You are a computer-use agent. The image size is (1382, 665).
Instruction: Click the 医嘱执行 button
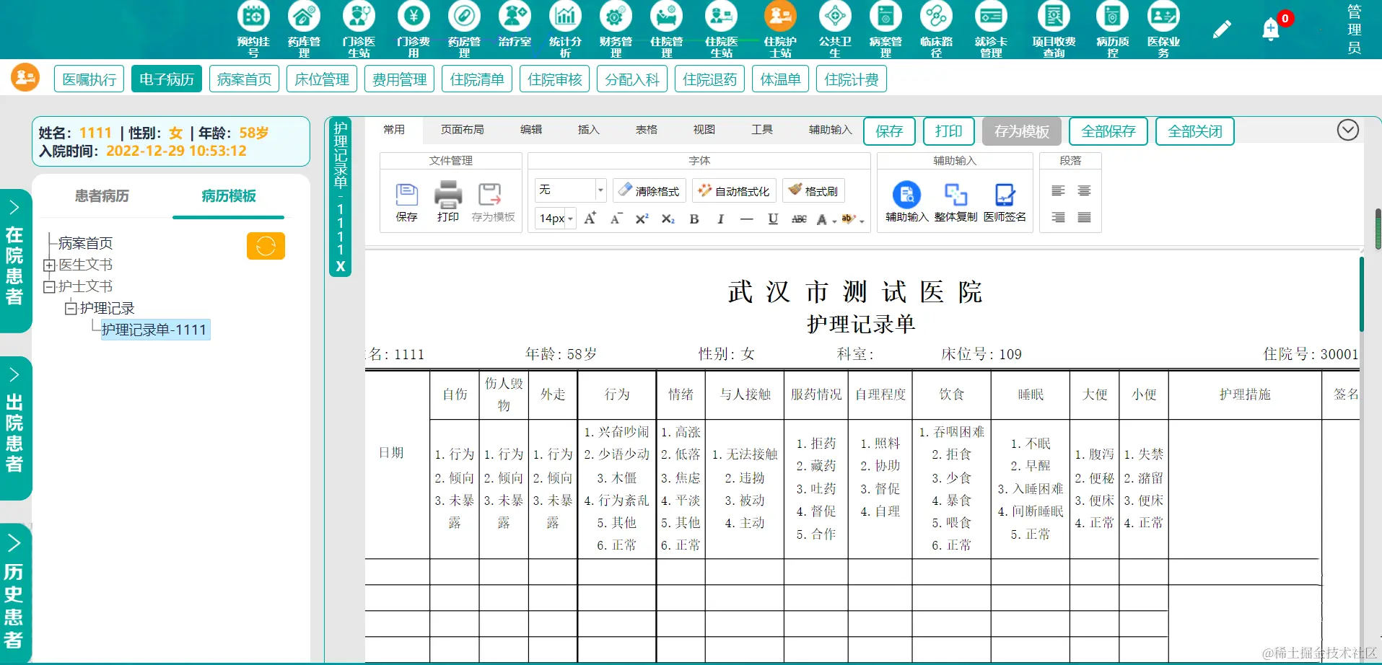pyautogui.click(x=89, y=79)
